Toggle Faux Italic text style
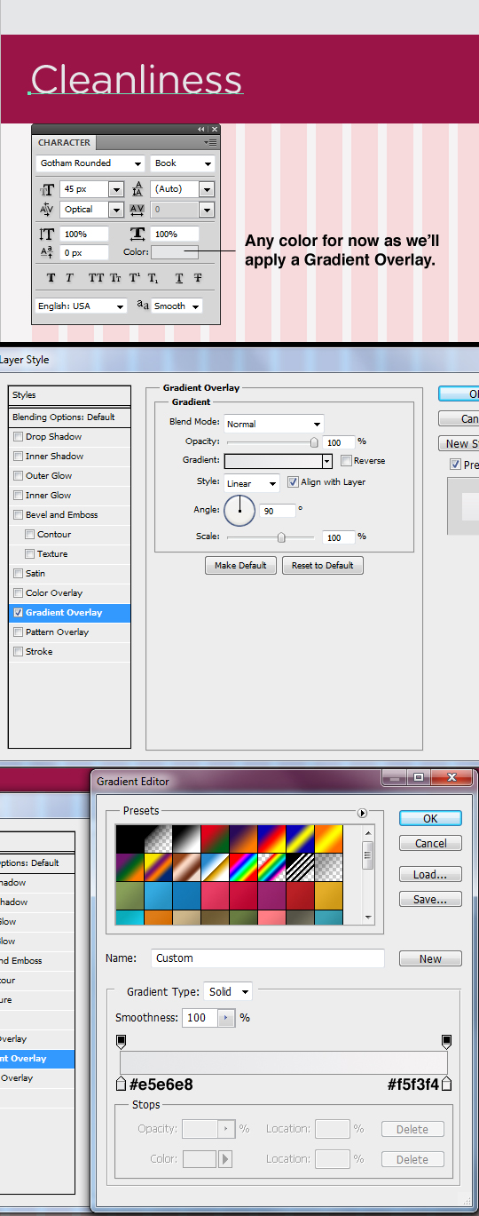Screen dimensions: 479x1216 [70, 278]
